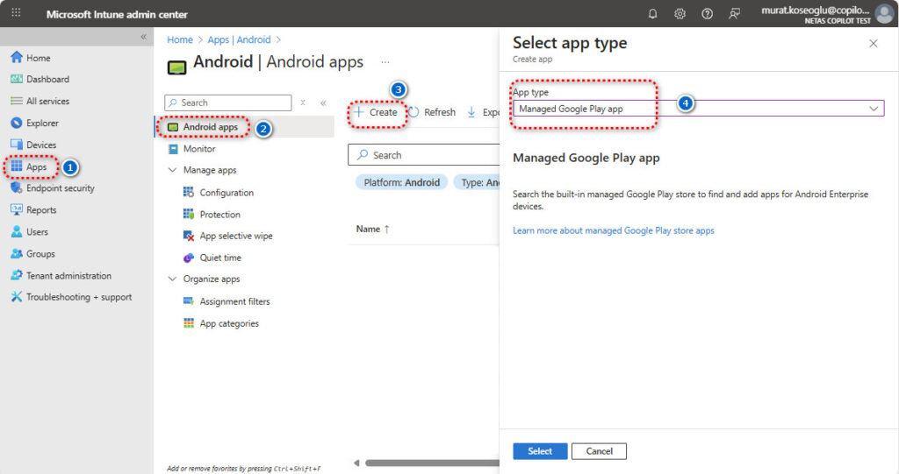The image size is (899, 474).
Task: Open Learn more about managed Google Play link
Action: [x=613, y=231]
